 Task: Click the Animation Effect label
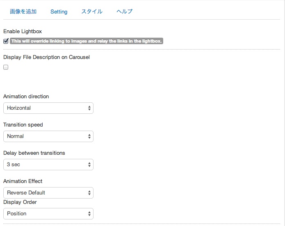(23, 181)
